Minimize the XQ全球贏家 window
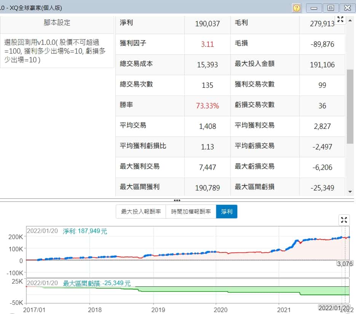 click(x=314, y=8)
